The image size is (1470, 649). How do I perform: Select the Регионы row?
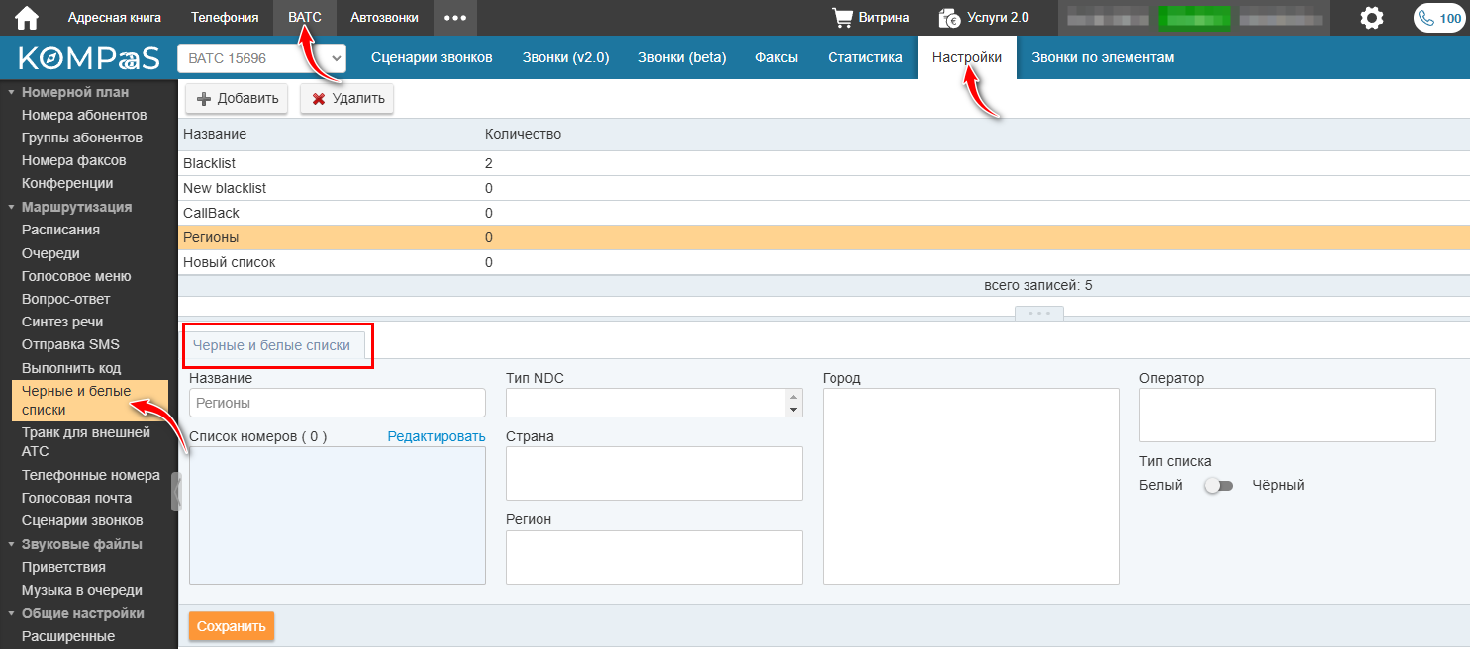pyautogui.click(x=824, y=237)
